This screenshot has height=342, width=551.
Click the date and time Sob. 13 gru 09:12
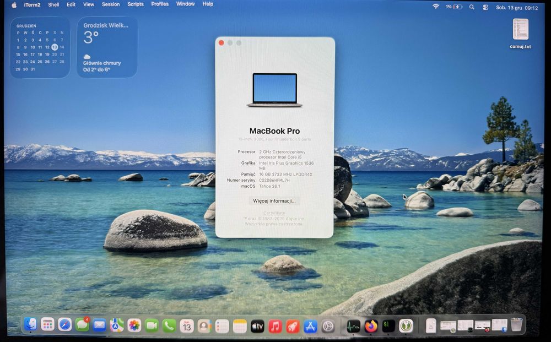point(517,8)
